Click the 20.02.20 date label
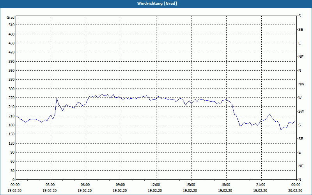The image size is (312, 195). (295, 191)
